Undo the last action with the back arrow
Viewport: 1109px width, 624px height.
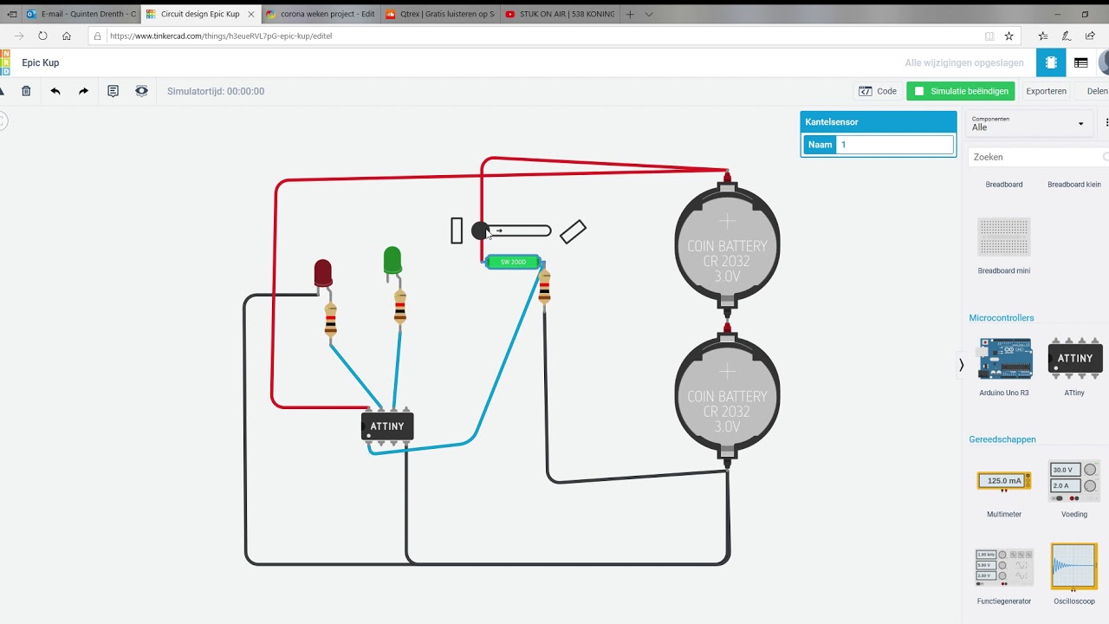point(55,91)
